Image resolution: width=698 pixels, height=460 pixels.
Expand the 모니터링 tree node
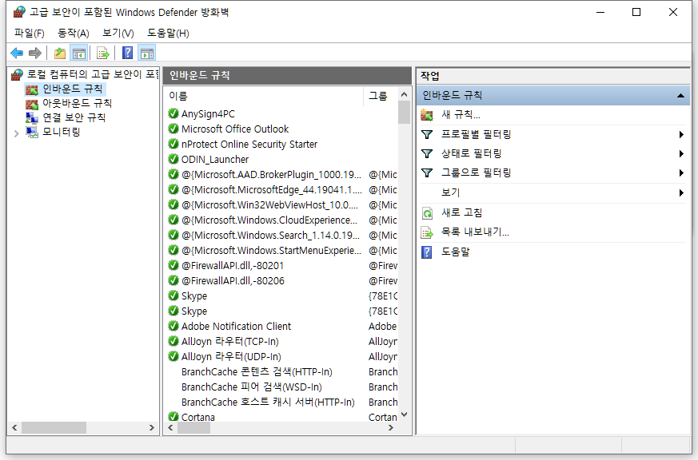[17, 133]
